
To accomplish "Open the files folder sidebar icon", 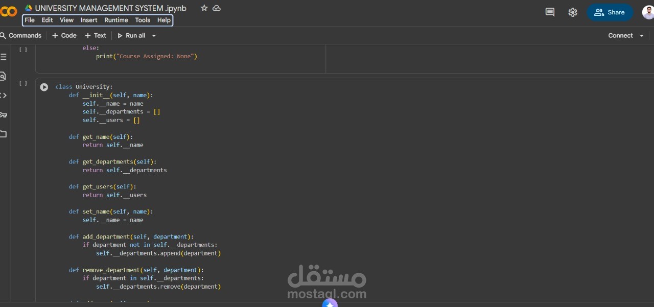I will pyautogui.click(x=3, y=134).
